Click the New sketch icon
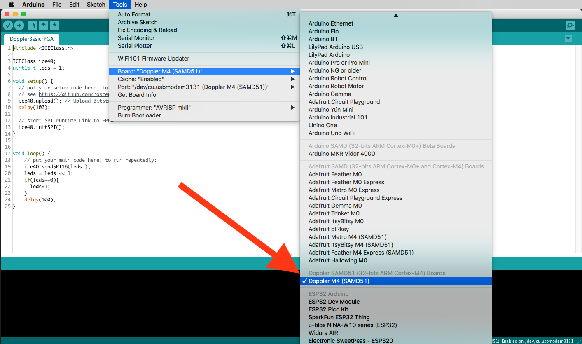Viewport: 582px width, 344px height. [x=32, y=26]
